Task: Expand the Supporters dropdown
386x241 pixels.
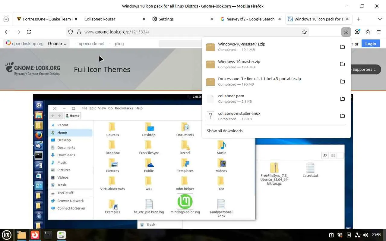Action: (x=364, y=70)
